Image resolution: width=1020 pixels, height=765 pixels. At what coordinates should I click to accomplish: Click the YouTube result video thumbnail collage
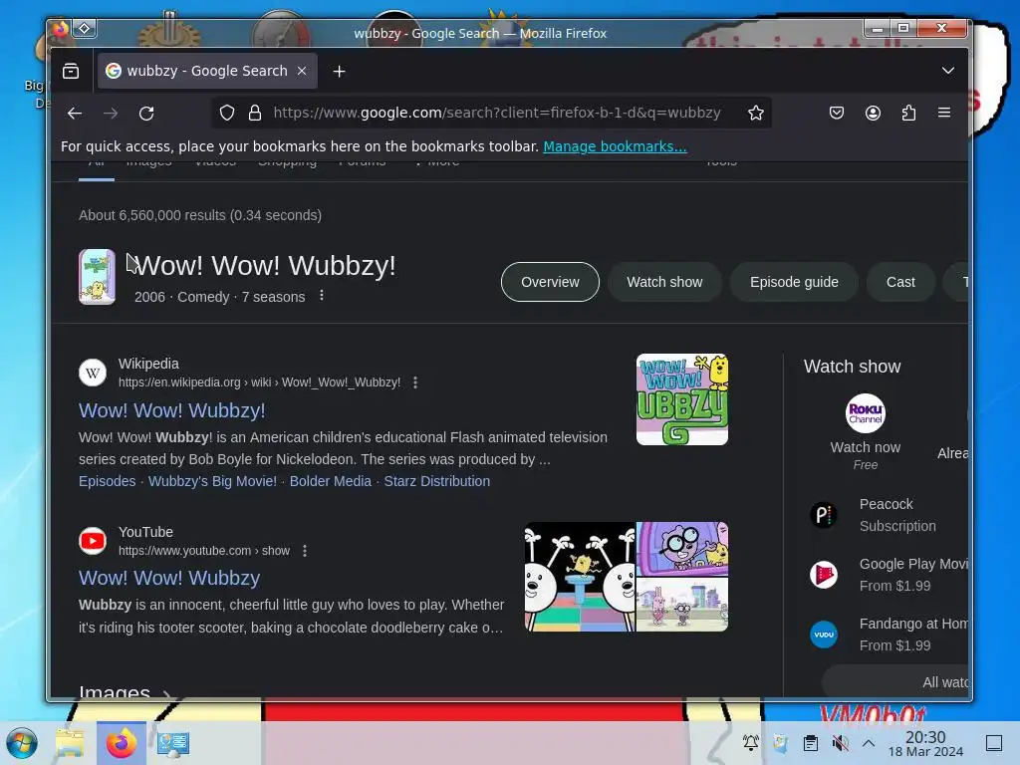point(627,577)
